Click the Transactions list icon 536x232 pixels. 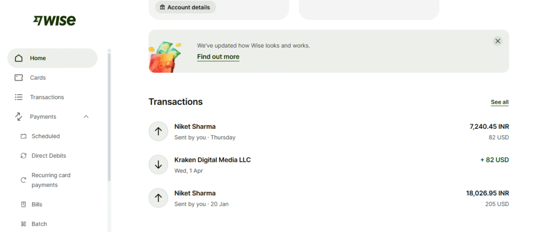pyautogui.click(x=19, y=97)
